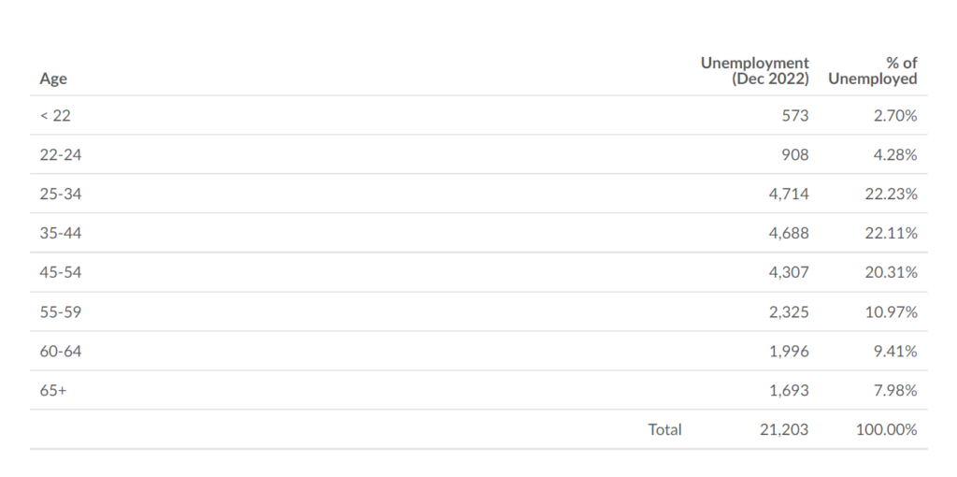This screenshot has width=957, height=477.
Task: Click the 22.11% percentage cell
Action: point(891,233)
